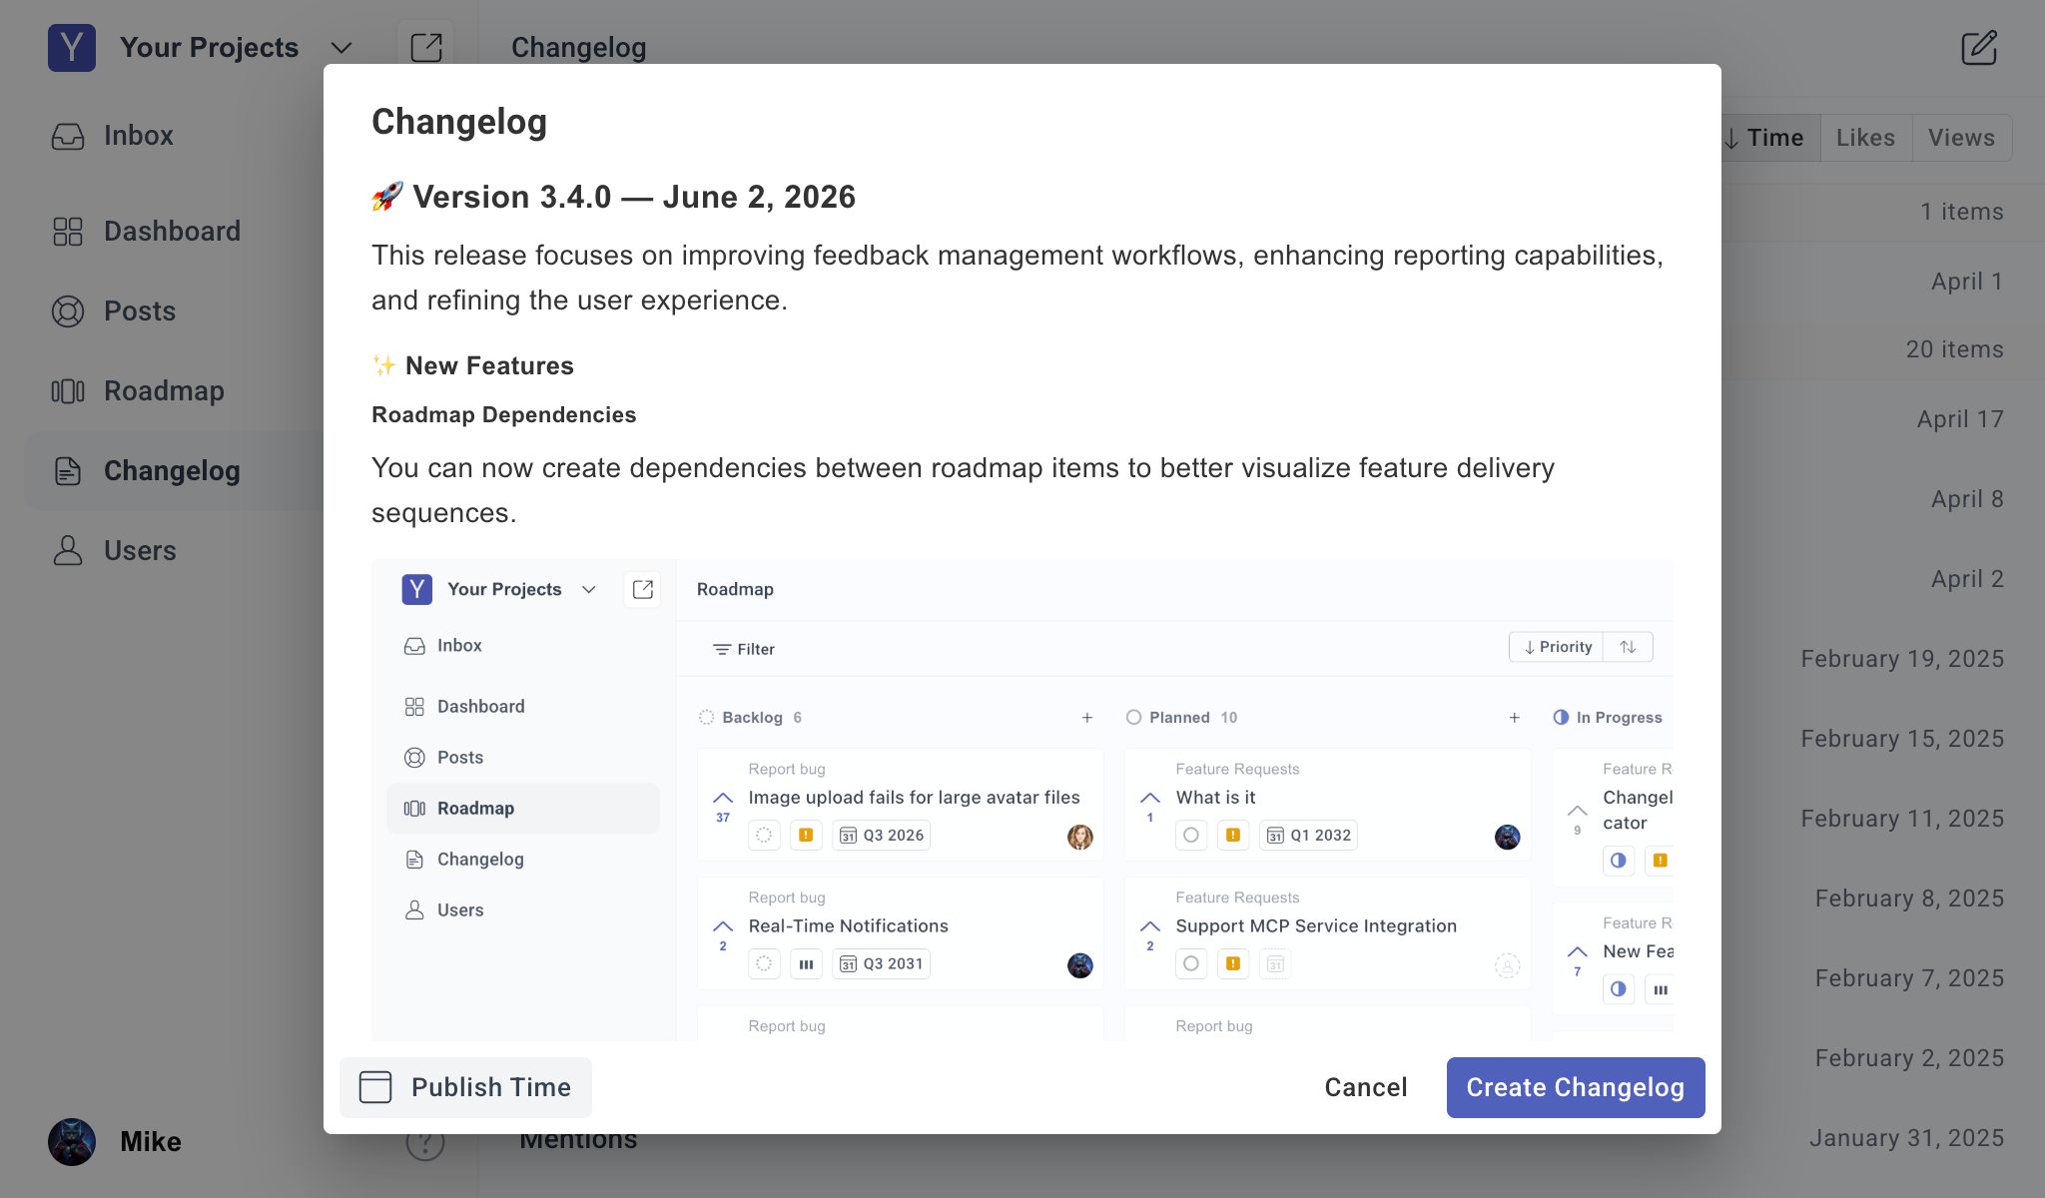The image size is (2045, 1198).
Task: Click the sort direction arrows icon
Action: [x=1628, y=647]
